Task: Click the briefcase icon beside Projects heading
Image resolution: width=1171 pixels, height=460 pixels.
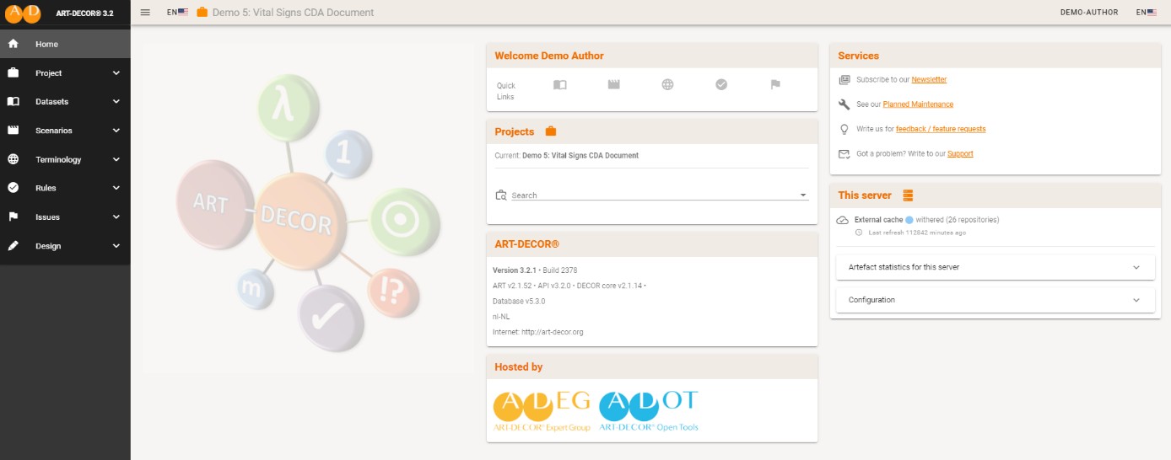Action: [551, 131]
